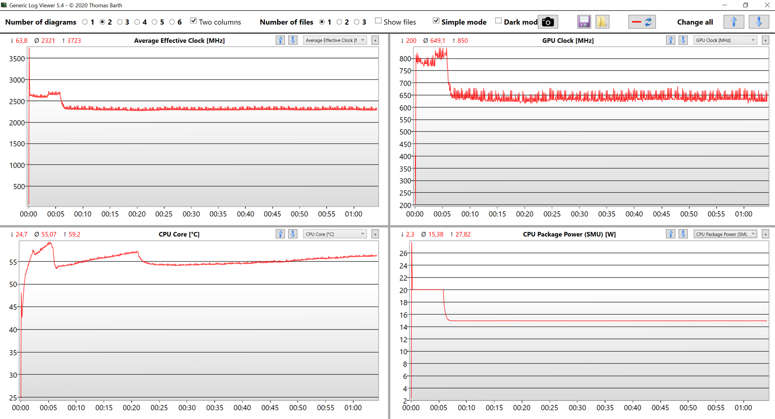This screenshot has height=419, width=775.
Task: Click up arrow for CPU Package Power diagram
Action: (670, 234)
